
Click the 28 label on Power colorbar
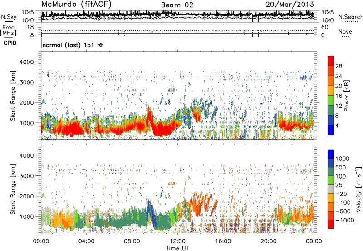(x=338, y=66)
